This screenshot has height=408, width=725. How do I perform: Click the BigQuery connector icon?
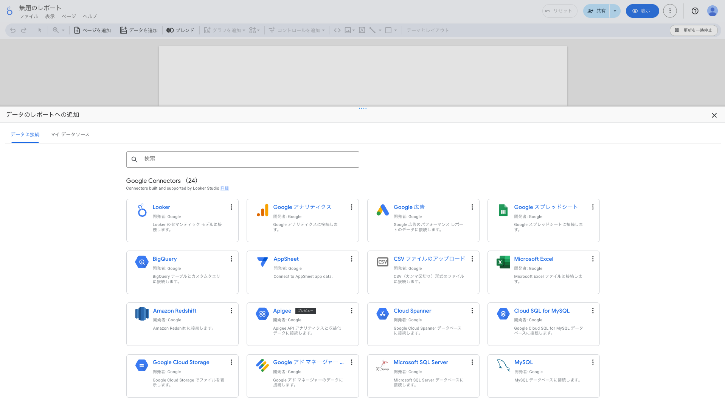coord(142,262)
